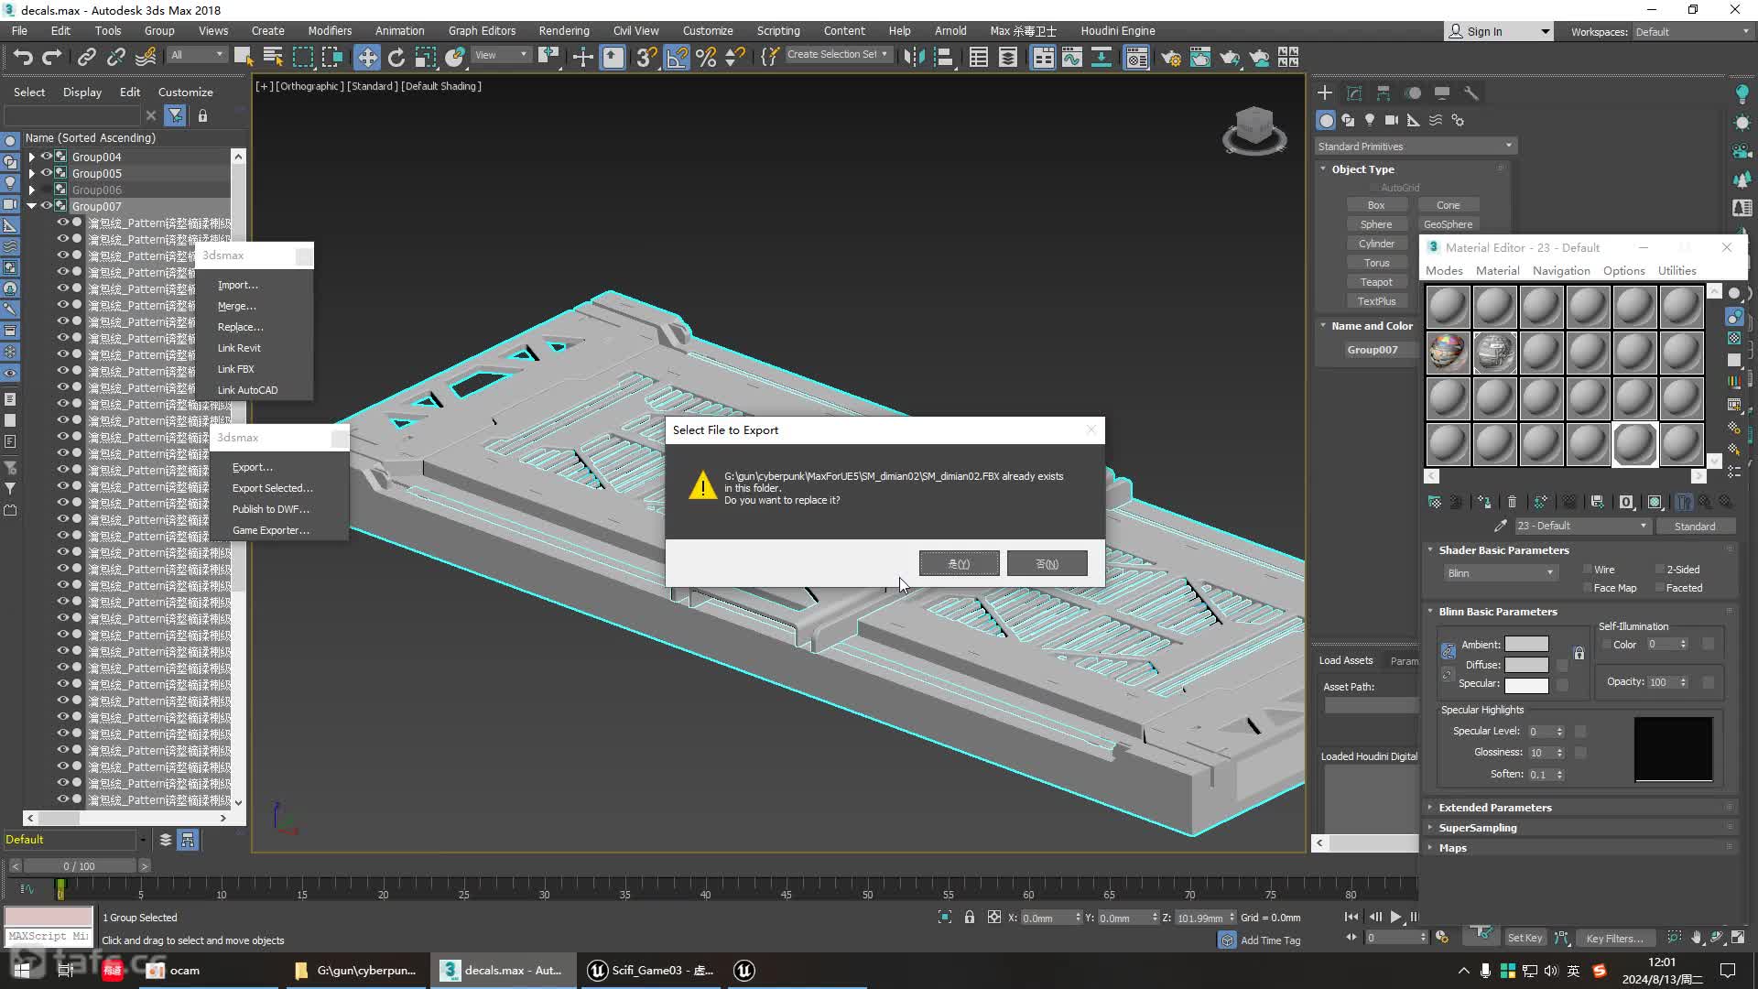
Task: Enable the 2-Sided checkbox
Action: [1659, 570]
